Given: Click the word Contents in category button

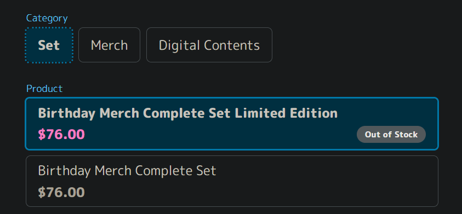Looking at the screenshot, I should coord(232,45).
